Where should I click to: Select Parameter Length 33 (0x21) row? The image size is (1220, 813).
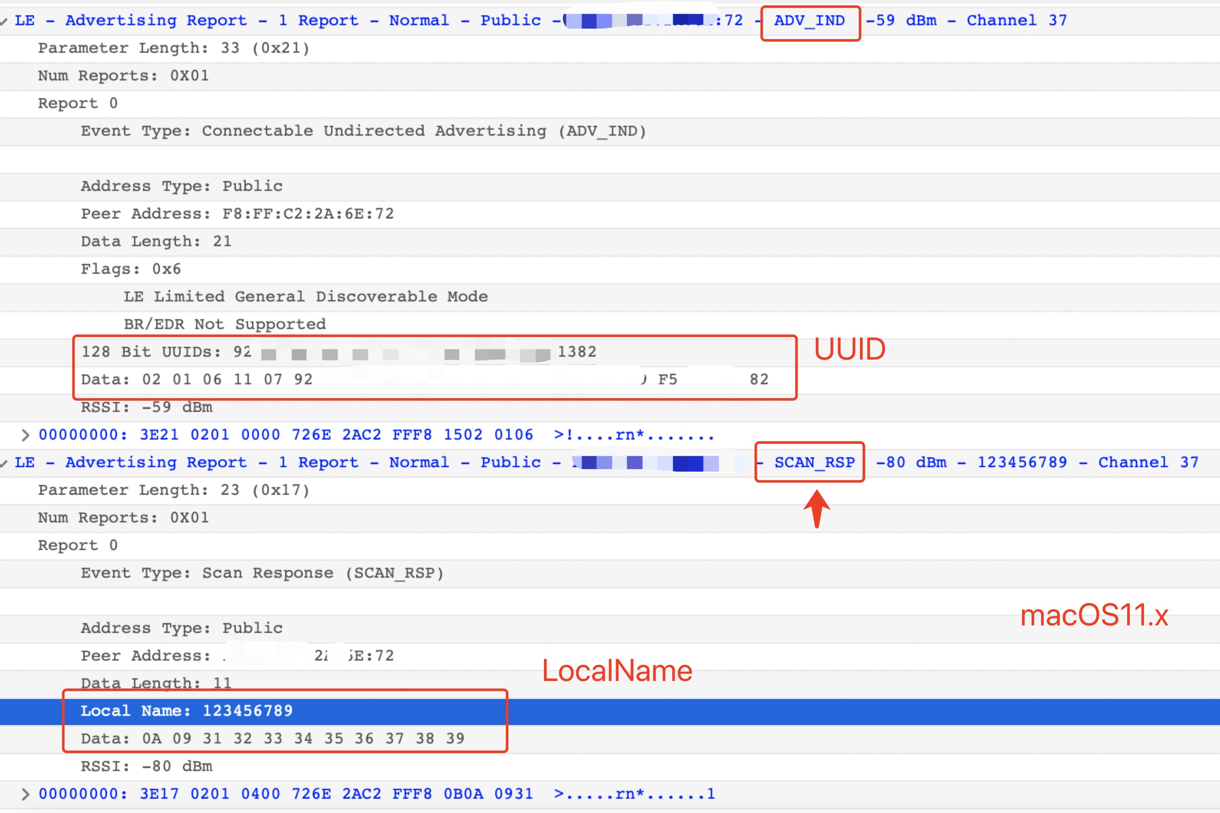pyautogui.click(x=174, y=48)
